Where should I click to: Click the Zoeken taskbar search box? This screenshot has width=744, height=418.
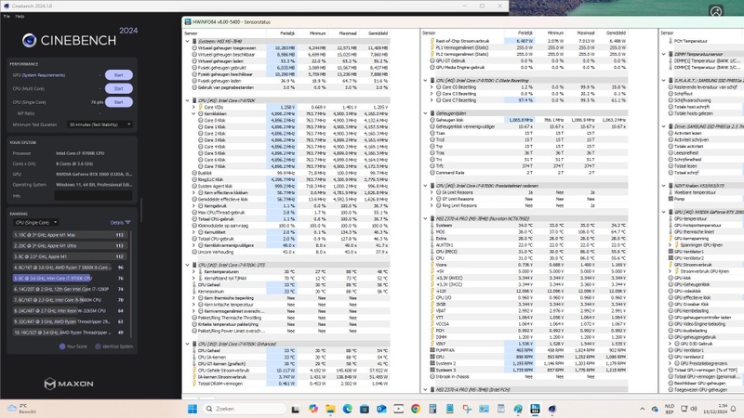pos(246,409)
